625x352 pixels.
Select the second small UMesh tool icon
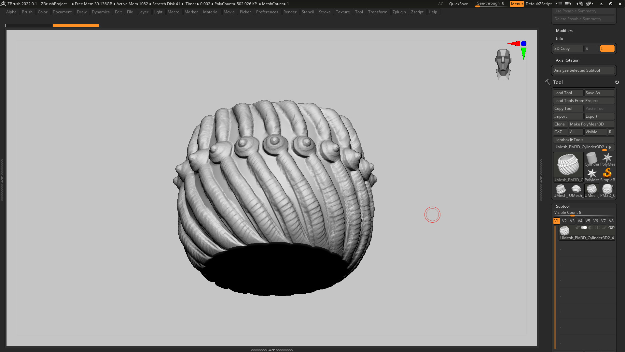pos(576,191)
